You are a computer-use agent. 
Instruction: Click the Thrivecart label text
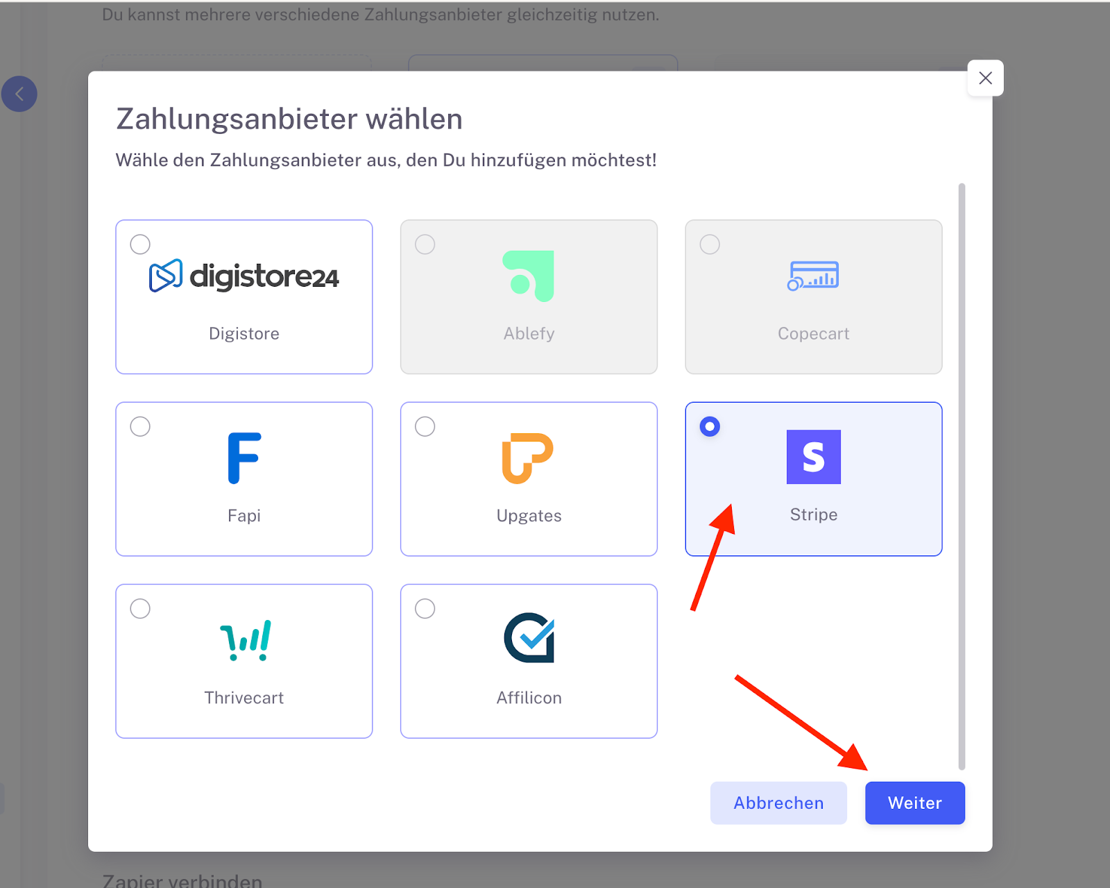[244, 698]
